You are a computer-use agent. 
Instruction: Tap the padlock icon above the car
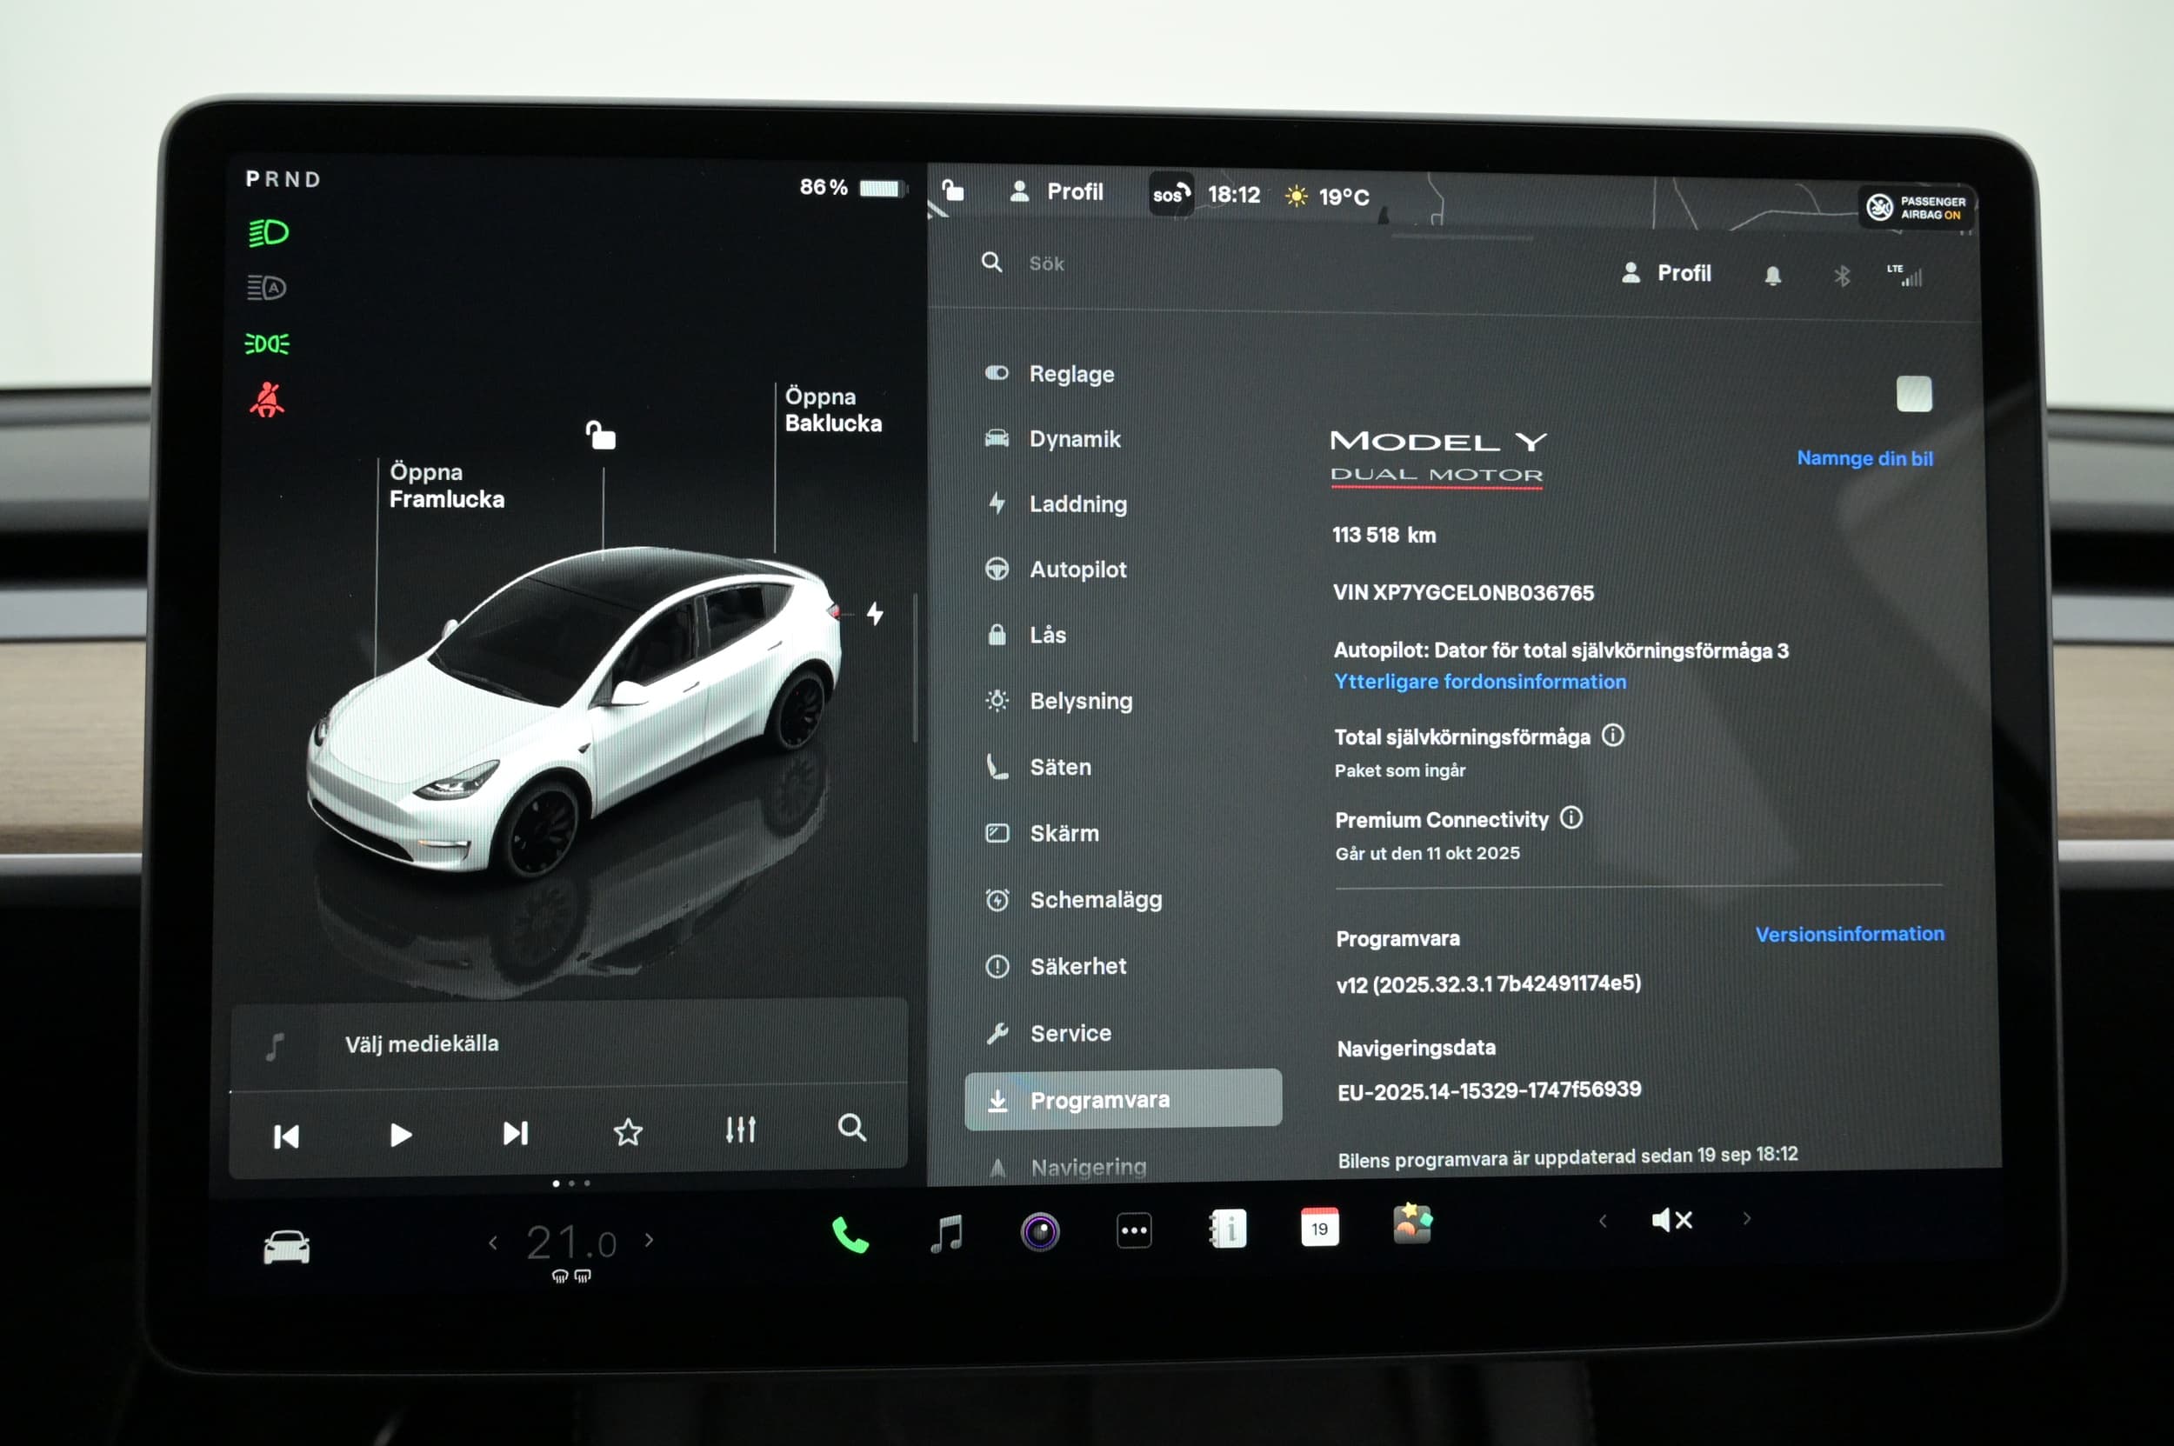600,435
